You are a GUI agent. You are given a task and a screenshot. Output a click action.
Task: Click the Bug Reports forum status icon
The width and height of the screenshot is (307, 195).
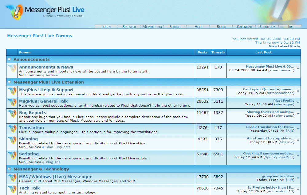[x=12, y=114]
